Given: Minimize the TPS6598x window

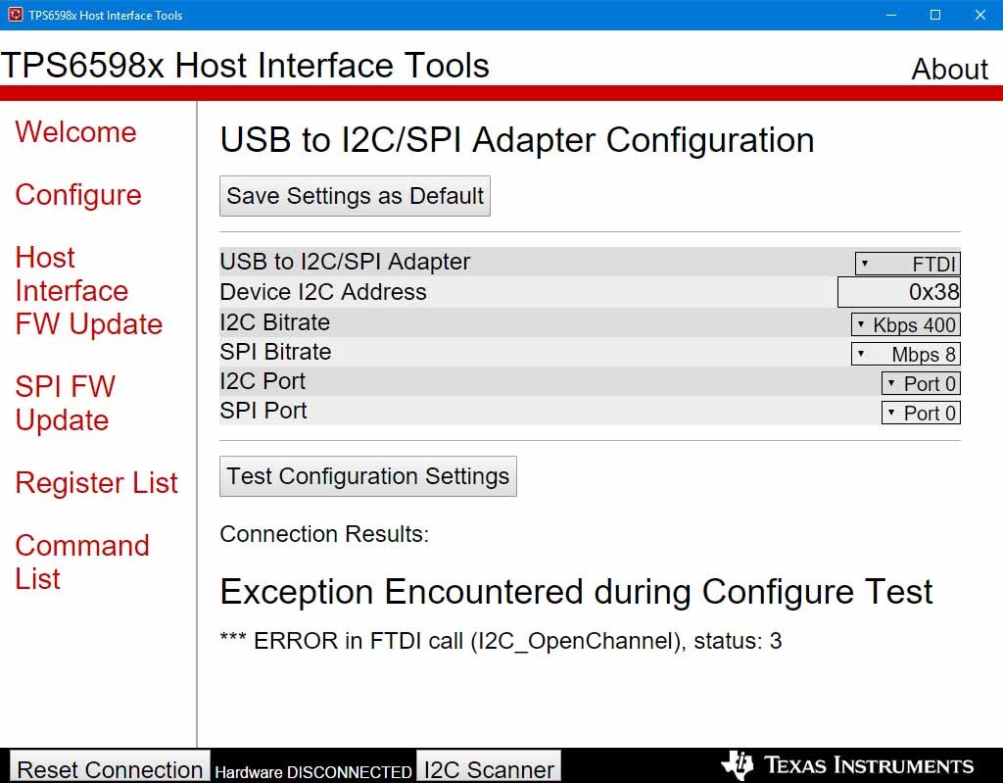Looking at the screenshot, I should (x=890, y=15).
